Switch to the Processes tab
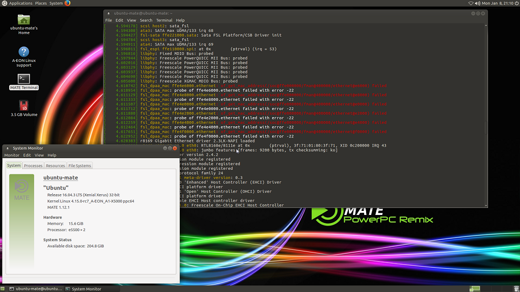This screenshot has height=292, width=520. point(33,166)
